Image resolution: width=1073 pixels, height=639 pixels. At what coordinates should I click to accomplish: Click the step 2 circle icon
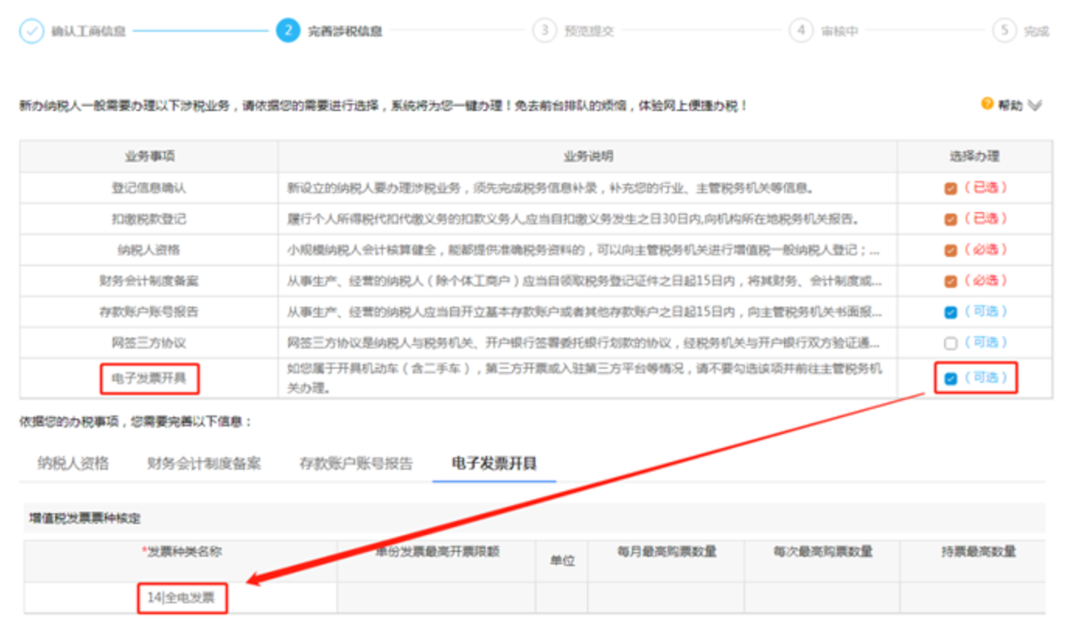[x=287, y=31]
